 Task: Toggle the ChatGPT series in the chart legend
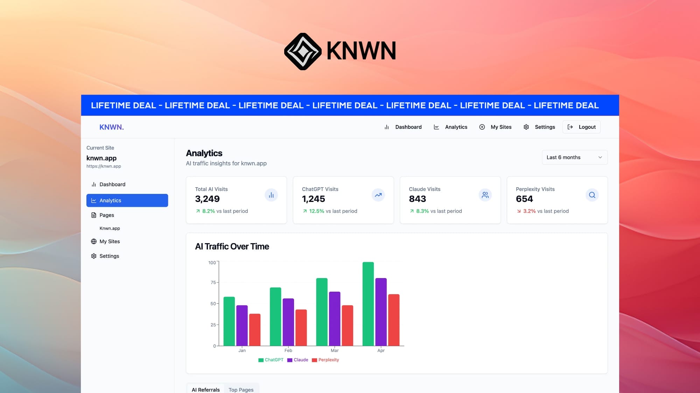click(272, 359)
